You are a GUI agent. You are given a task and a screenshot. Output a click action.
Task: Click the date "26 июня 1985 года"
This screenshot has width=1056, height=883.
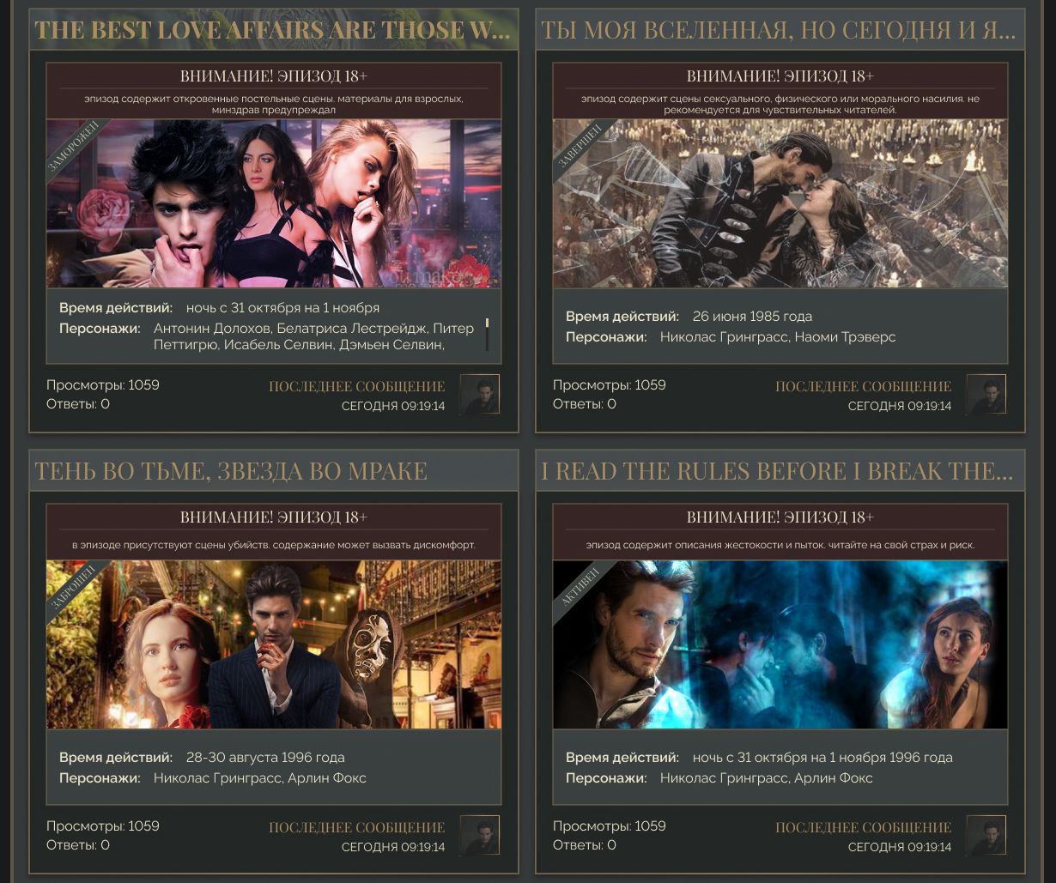[x=752, y=316]
